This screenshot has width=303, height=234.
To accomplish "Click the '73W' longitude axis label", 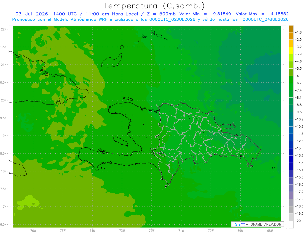I will click(122, 230).
